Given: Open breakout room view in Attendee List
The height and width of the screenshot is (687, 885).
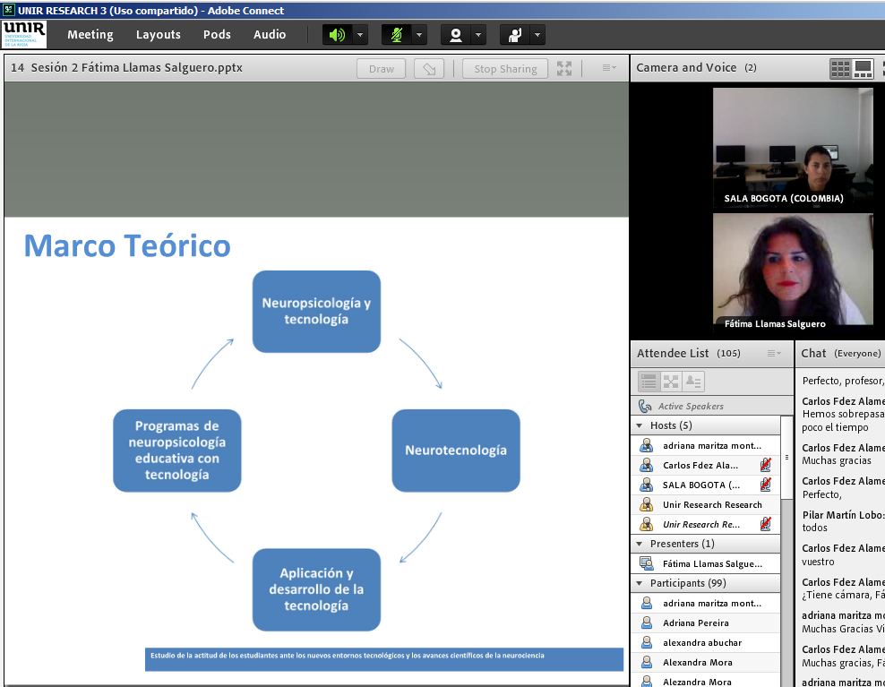Looking at the screenshot, I should click(x=671, y=381).
